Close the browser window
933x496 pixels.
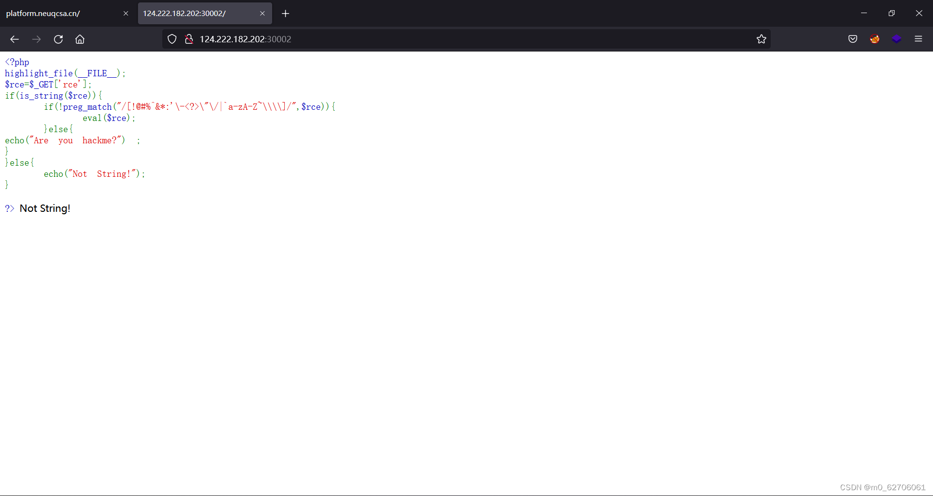pos(919,13)
